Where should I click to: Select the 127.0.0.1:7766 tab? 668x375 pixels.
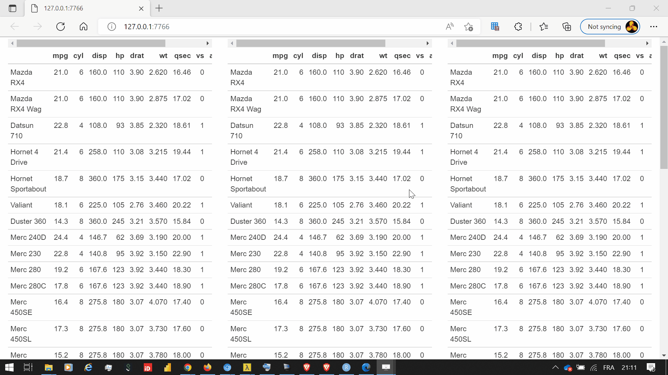point(87,8)
